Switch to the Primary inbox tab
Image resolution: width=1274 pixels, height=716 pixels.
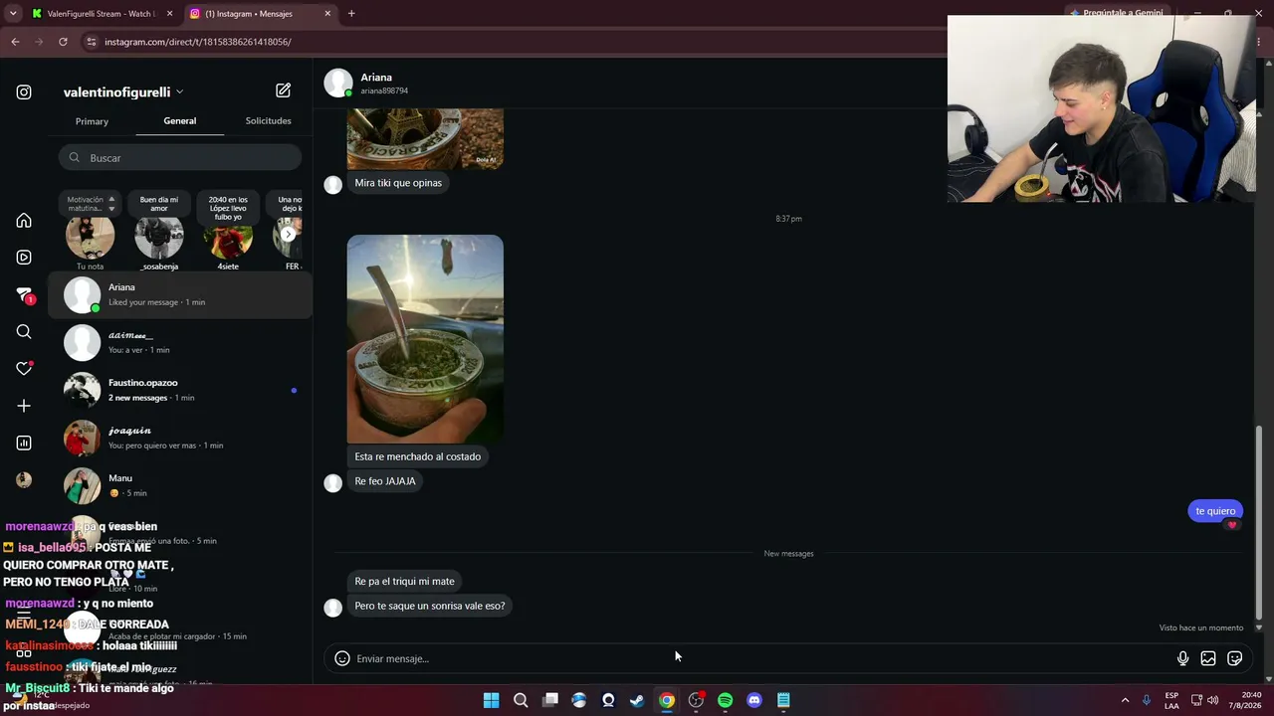(x=92, y=121)
